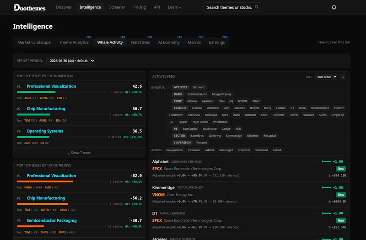
Task: Expand 'Show 7 more' themes
Action: (79, 153)
